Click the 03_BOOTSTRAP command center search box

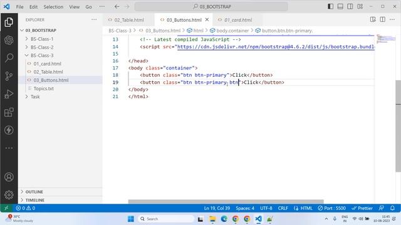[211, 7]
